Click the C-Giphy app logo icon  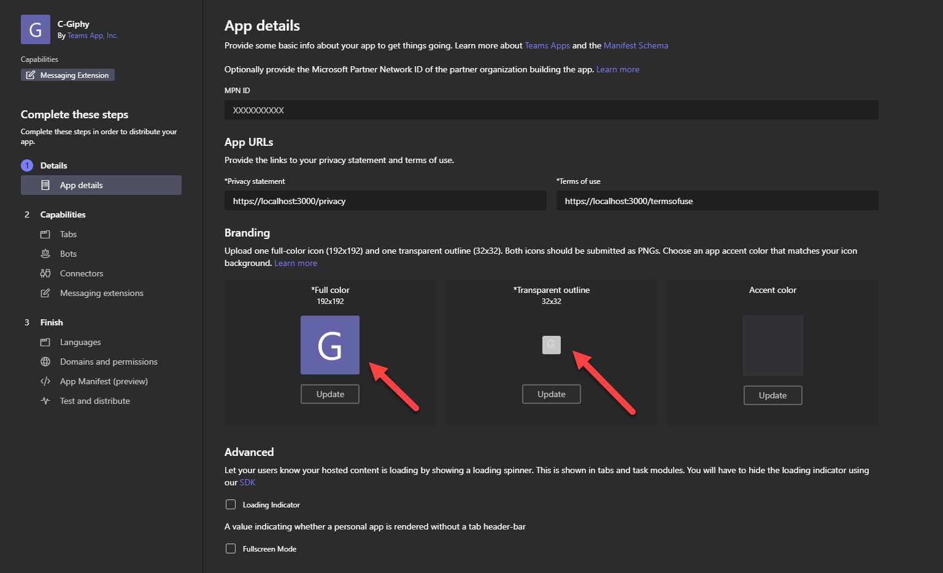(x=36, y=29)
